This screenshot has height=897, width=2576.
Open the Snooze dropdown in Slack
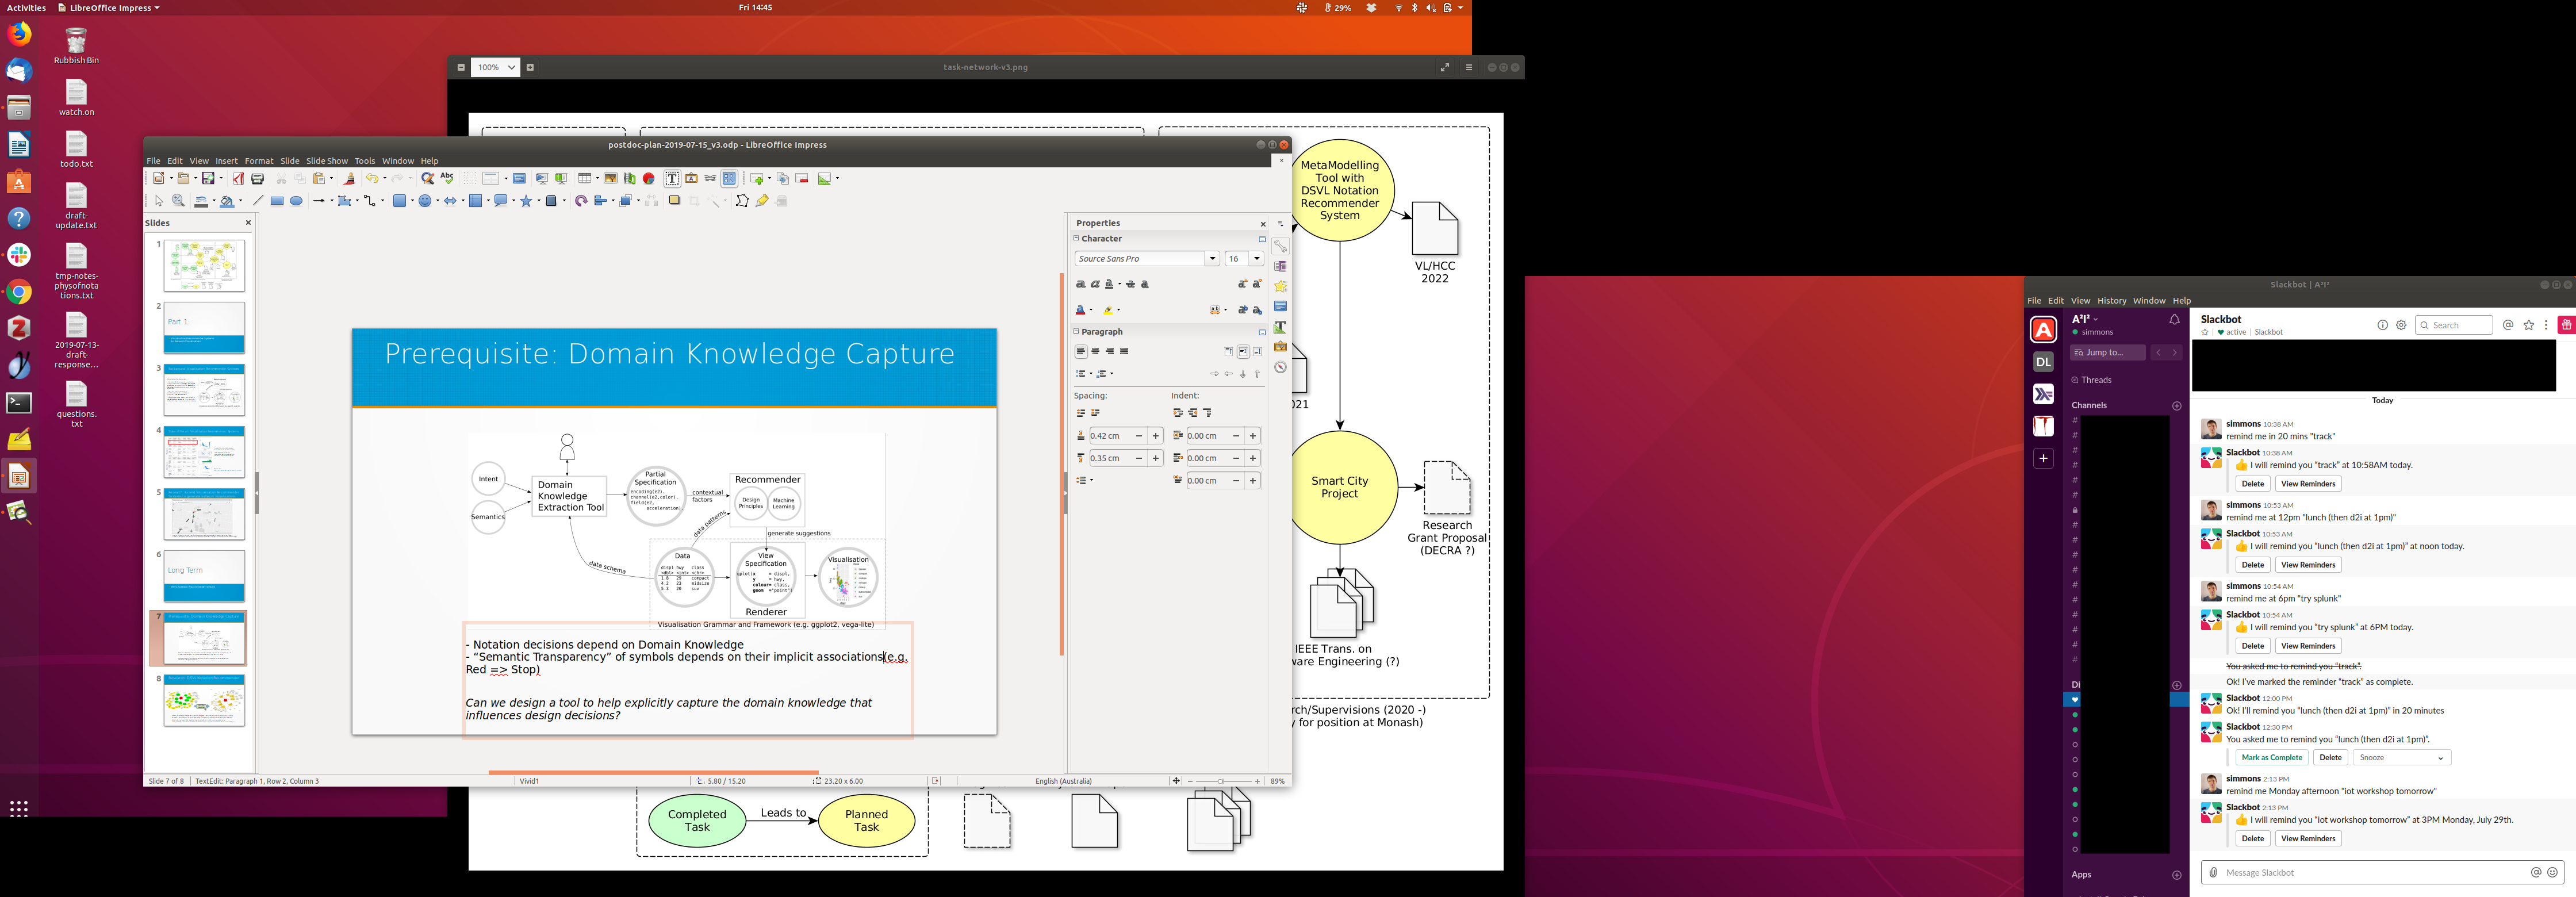pyautogui.click(x=2401, y=757)
